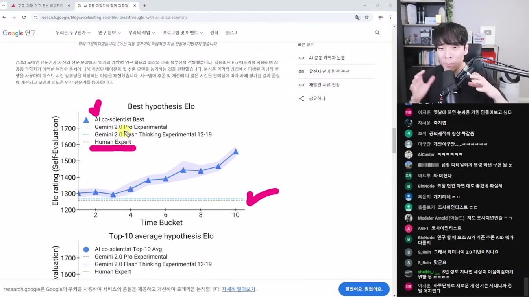
Task: Click the 'Best hypothesis Elo' chart title
Action: point(161,106)
